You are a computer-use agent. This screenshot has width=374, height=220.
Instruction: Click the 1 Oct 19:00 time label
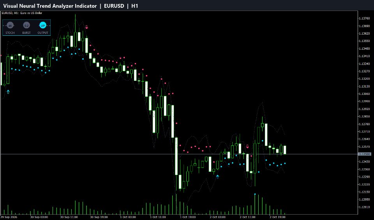point(188,217)
